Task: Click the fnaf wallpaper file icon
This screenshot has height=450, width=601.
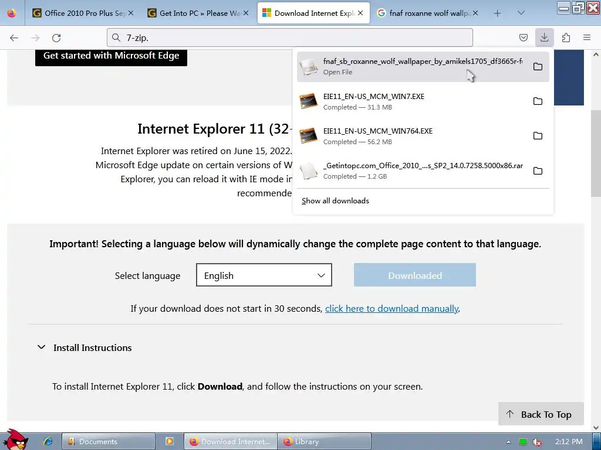Action: tap(309, 67)
